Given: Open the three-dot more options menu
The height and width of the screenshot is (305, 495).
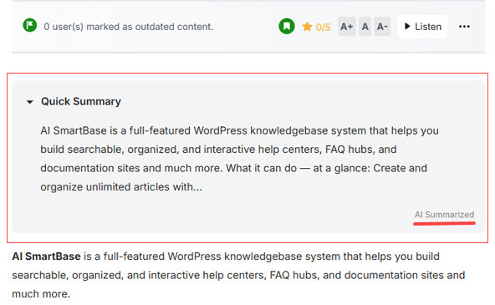Looking at the screenshot, I should pyautogui.click(x=464, y=27).
